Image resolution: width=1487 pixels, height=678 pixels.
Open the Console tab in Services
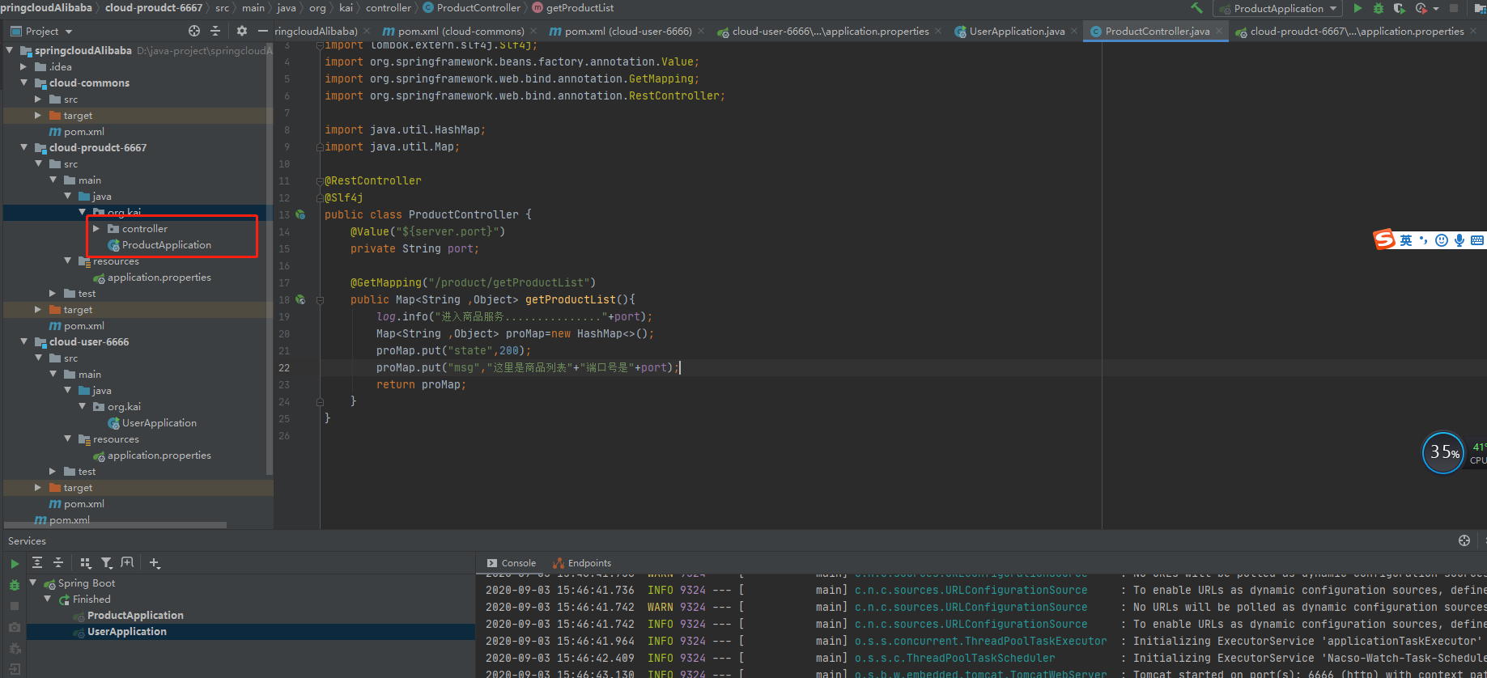tap(512, 563)
